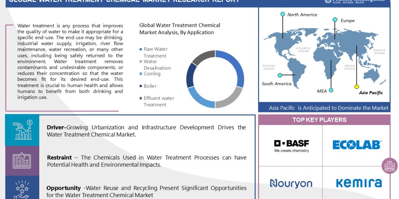Click the 'North America' map label
399x199 pixels.
coord(302,15)
